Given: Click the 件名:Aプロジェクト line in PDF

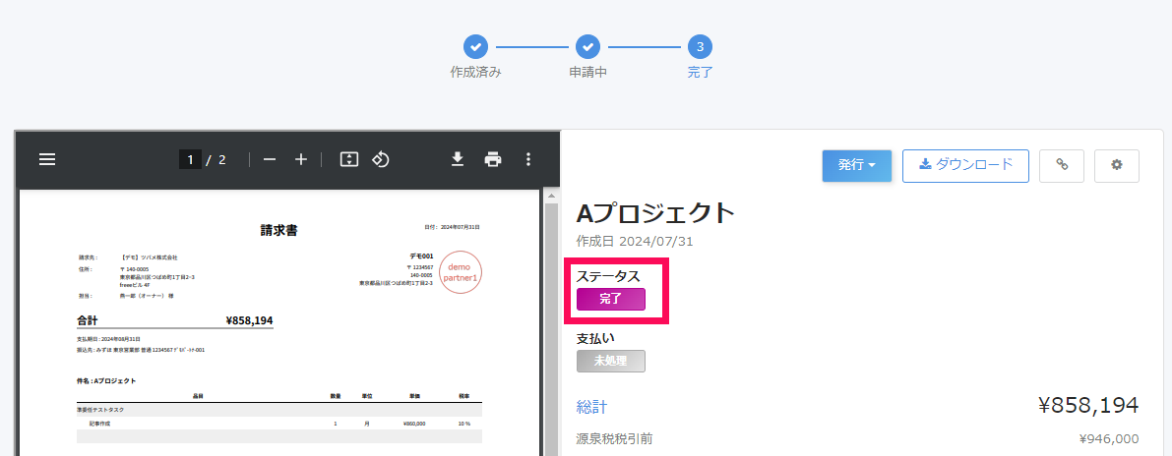Looking at the screenshot, I should tap(106, 380).
